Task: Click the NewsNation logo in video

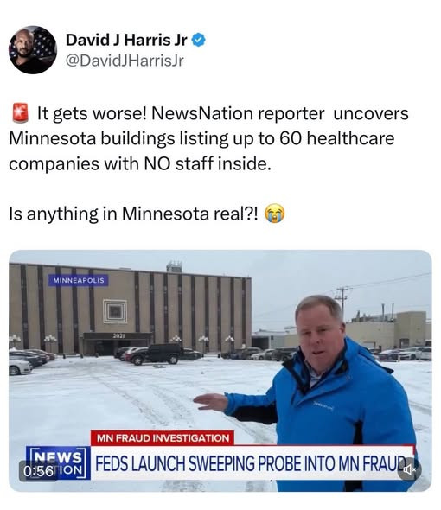Action: pyautogui.click(x=58, y=462)
